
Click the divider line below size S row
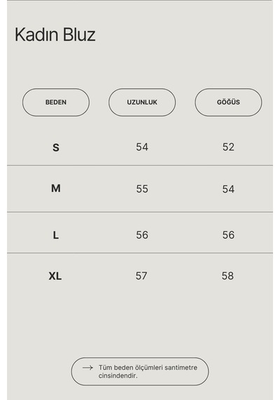point(140,166)
